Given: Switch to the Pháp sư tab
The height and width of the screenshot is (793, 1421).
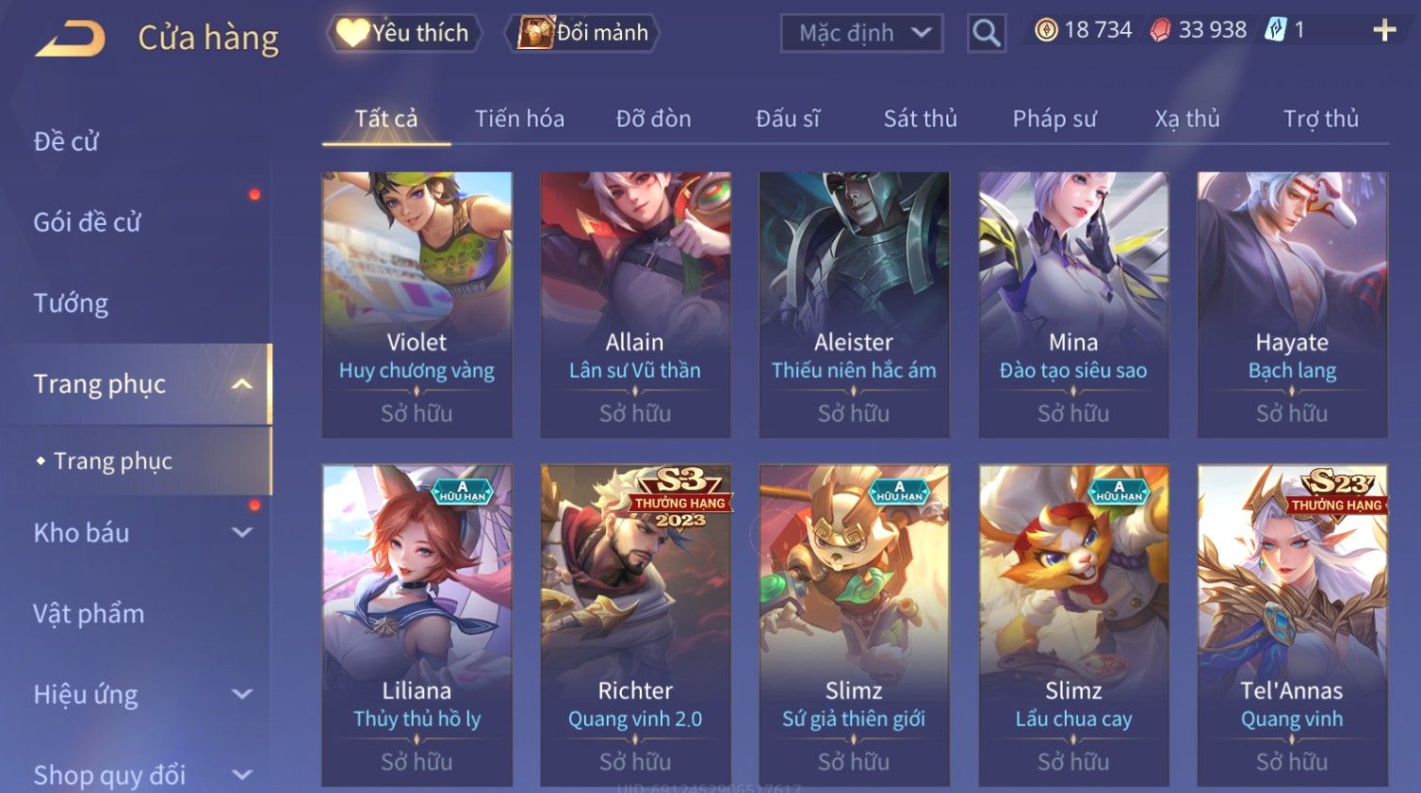Looking at the screenshot, I should click(x=1054, y=119).
